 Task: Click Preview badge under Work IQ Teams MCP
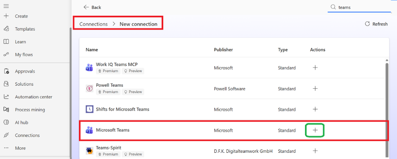coord(133,71)
